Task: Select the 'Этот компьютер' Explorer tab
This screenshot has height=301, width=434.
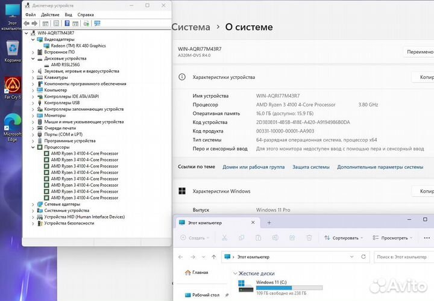Action: [x=217, y=223]
